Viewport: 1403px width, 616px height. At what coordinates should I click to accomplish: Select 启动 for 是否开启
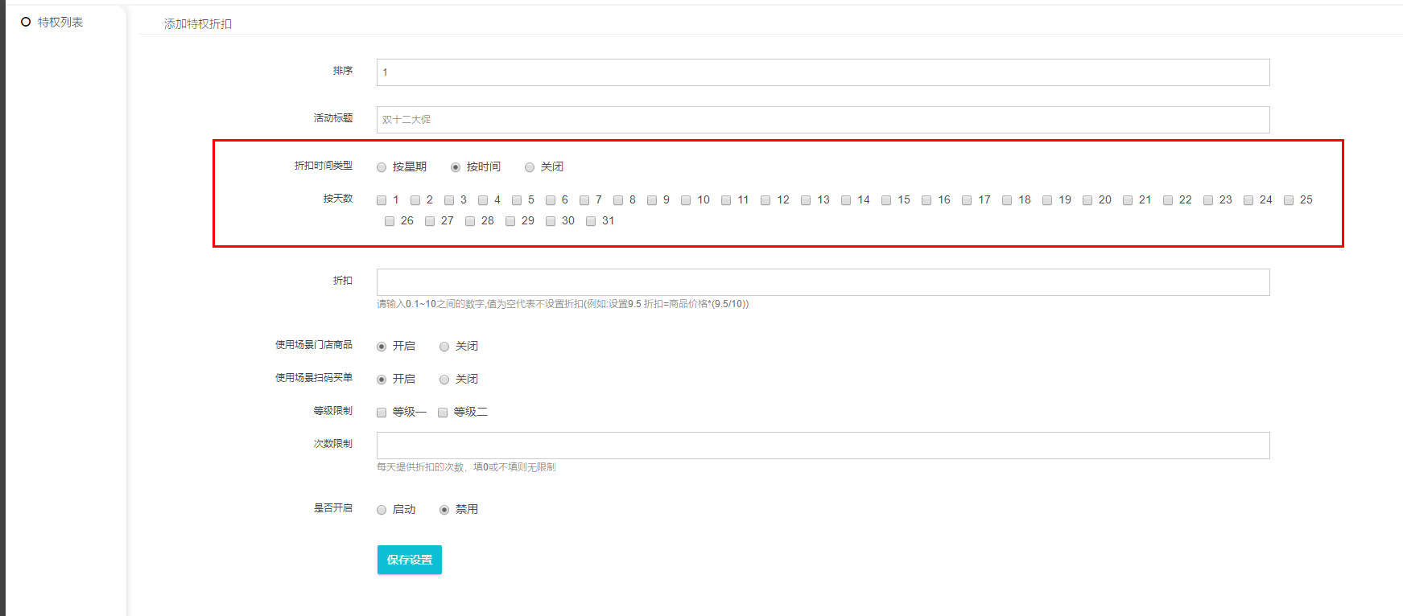click(x=382, y=510)
